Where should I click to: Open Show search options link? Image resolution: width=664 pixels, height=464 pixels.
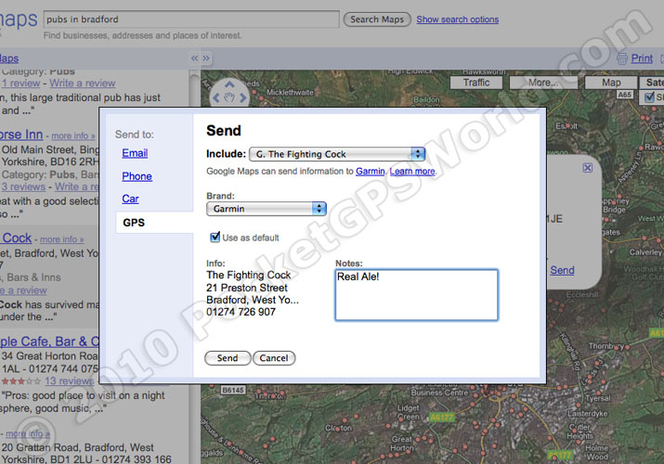point(457,19)
